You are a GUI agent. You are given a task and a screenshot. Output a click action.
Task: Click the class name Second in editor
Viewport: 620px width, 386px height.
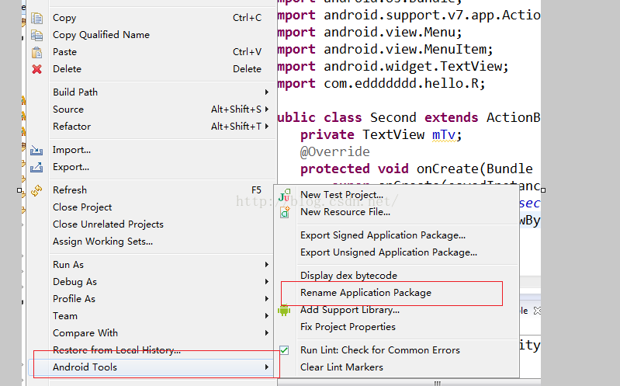click(x=393, y=117)
